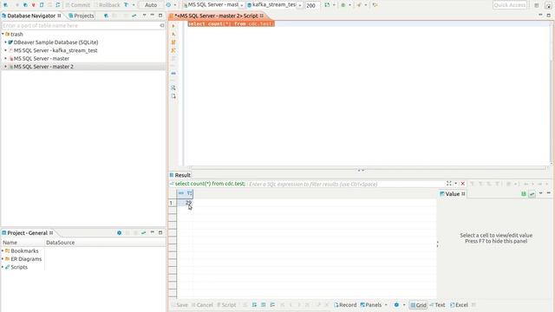Click the auto-apply icon in Value panel
The height and width of the screenshot is (312, 555).
532,194
